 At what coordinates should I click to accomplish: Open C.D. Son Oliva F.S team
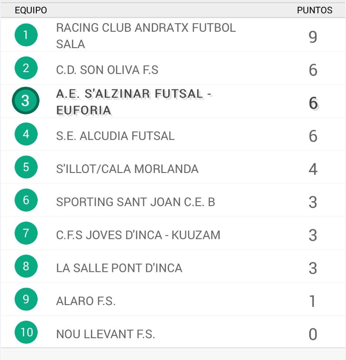coord(107,70)
